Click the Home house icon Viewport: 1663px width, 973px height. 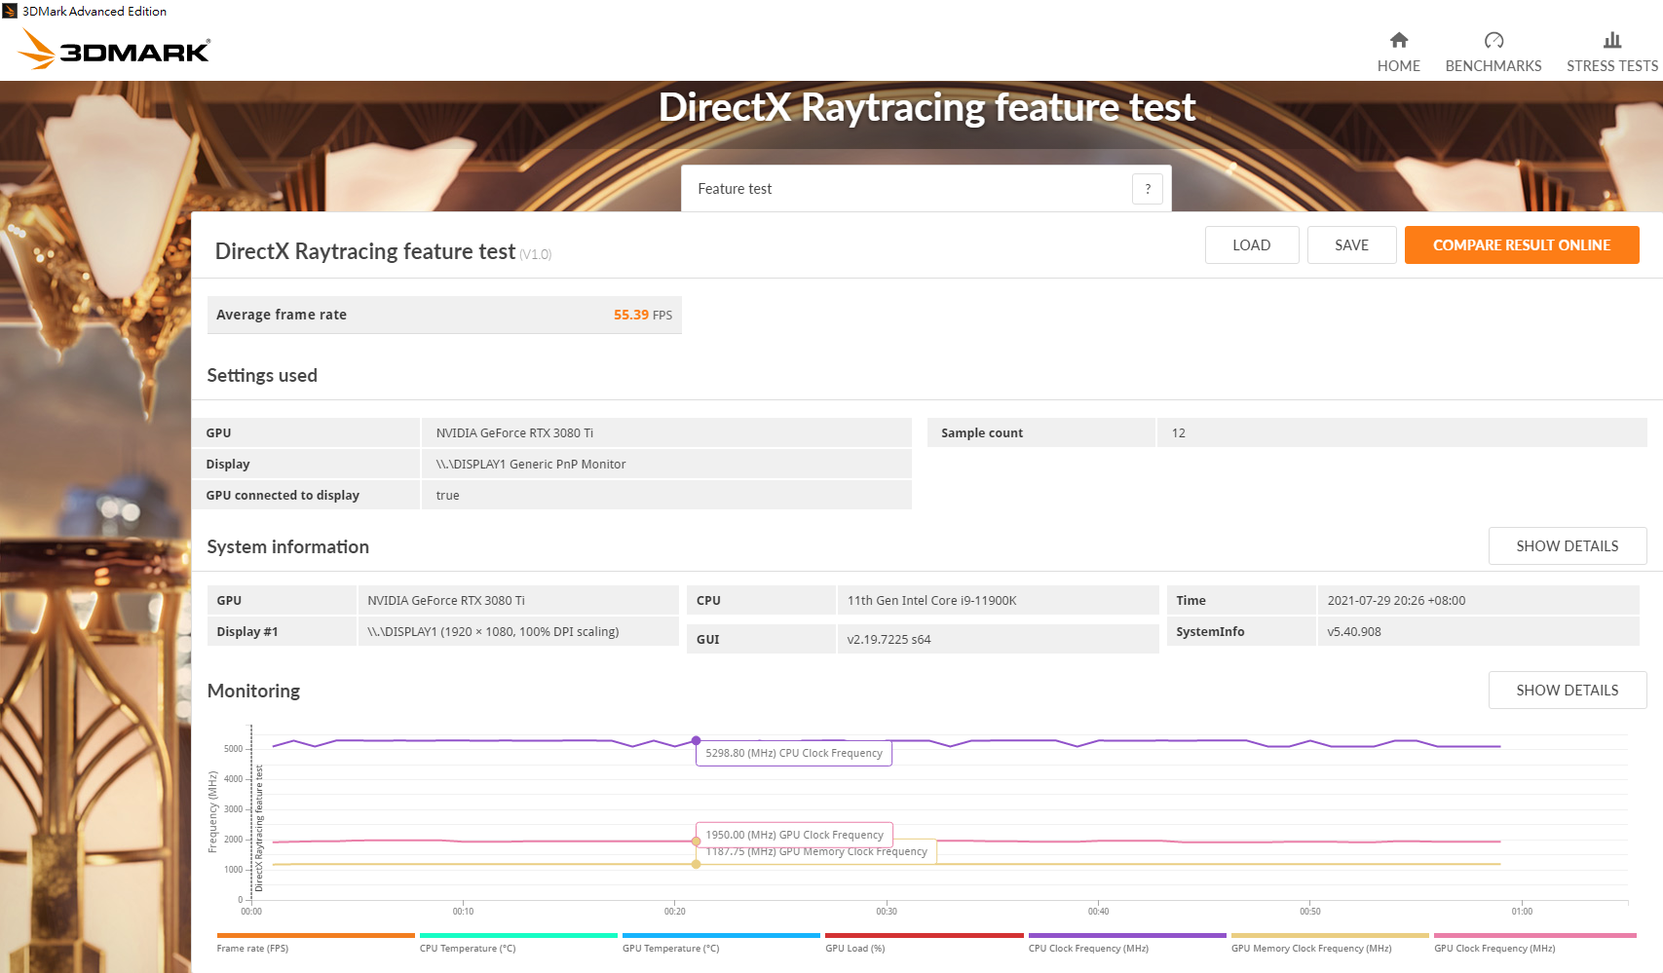[x=1398, y=40]
